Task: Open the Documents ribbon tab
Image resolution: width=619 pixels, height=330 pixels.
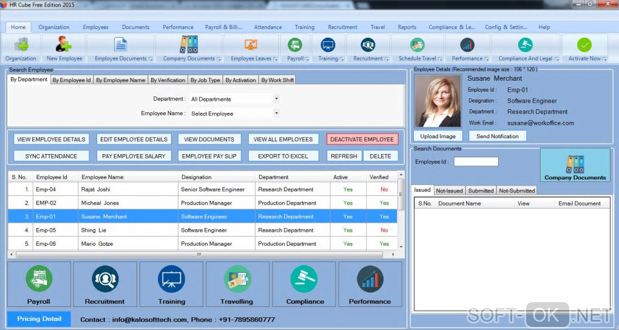Action: [135, 27]
